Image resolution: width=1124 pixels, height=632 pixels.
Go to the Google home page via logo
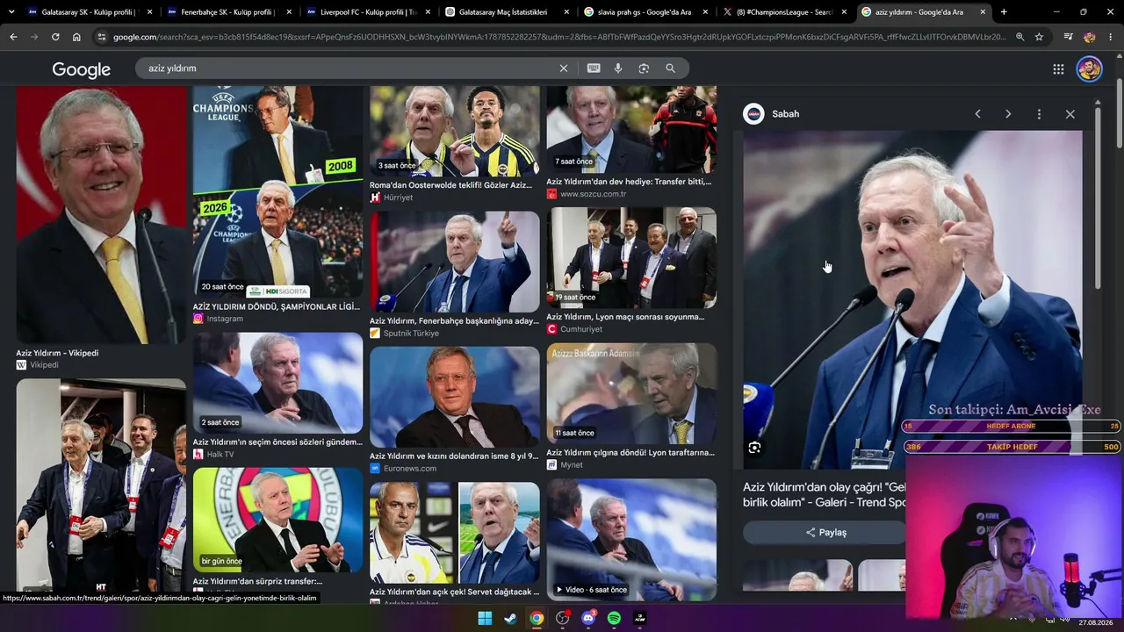pos(81,69)
